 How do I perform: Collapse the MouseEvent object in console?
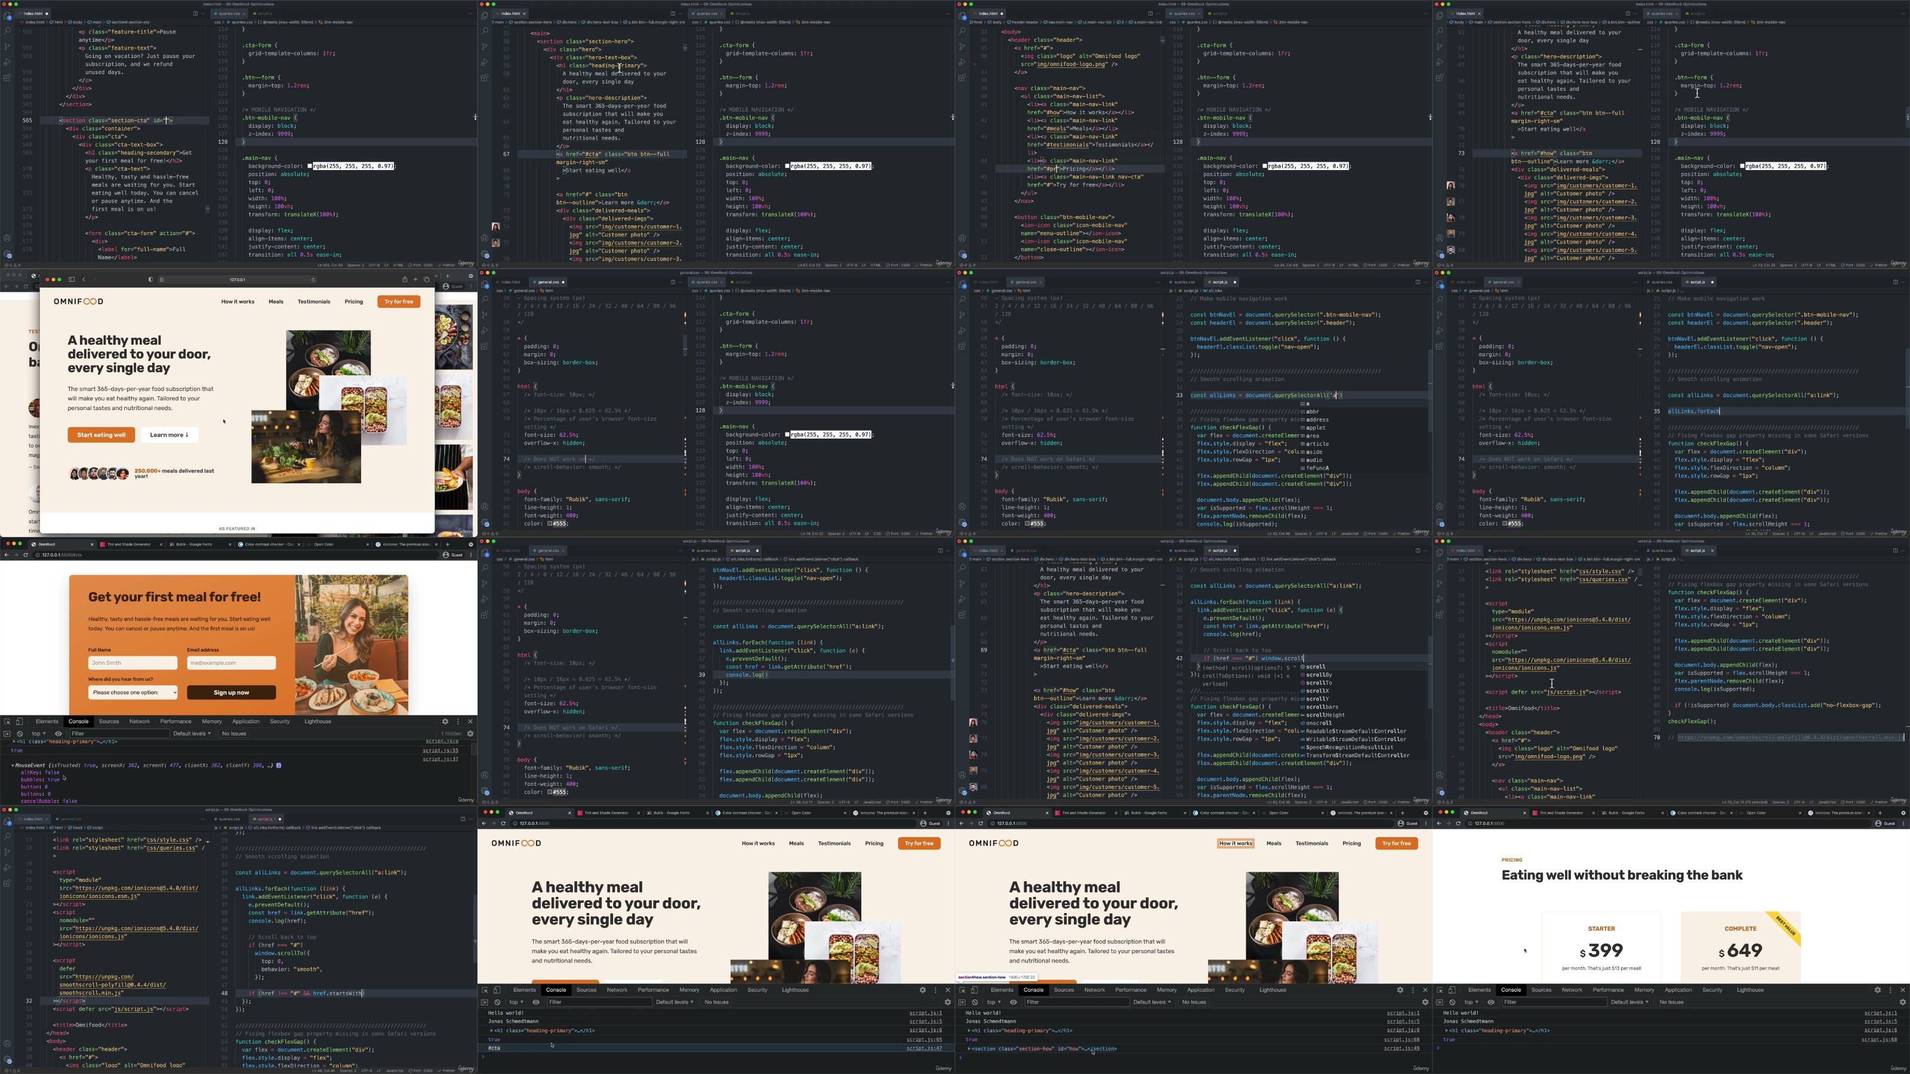coord(13,765)
